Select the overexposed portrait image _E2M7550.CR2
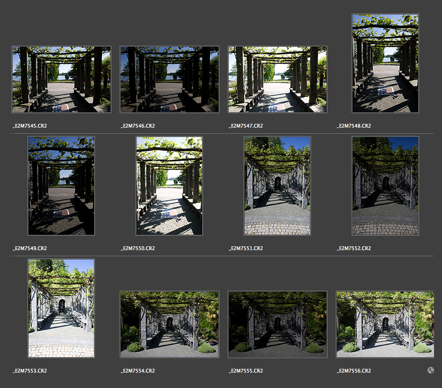The height and width of the screenshot is (388, 442). [169, 186]
